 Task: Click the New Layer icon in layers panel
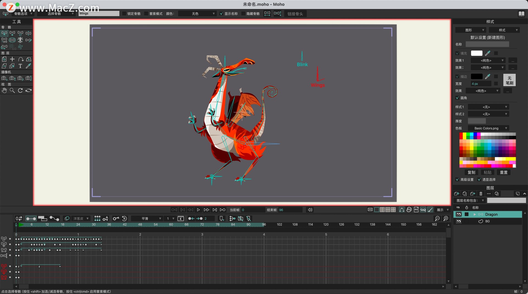tap(457, 194)
